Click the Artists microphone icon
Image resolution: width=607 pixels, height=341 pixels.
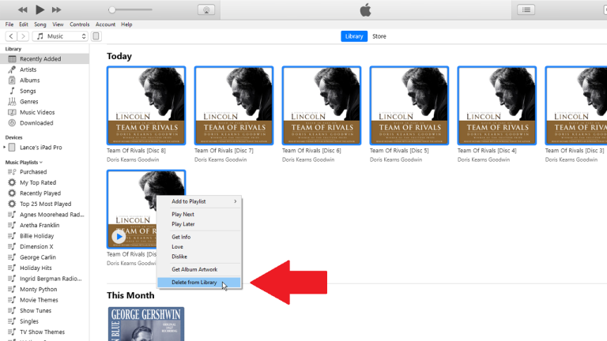click(x=12, y=69)
